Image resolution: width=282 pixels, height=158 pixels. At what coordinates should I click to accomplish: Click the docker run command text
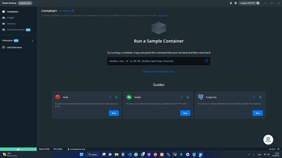point(141,61)
